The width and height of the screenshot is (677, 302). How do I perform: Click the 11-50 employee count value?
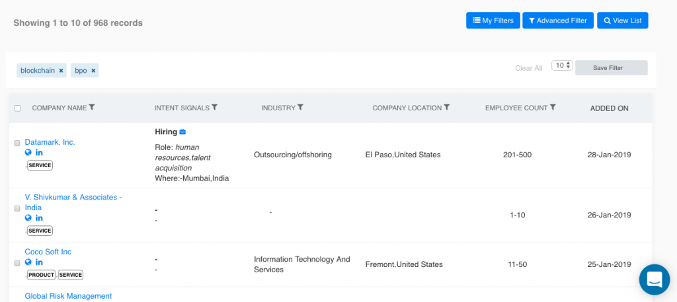pyautogui.click(x=517, y=264)
